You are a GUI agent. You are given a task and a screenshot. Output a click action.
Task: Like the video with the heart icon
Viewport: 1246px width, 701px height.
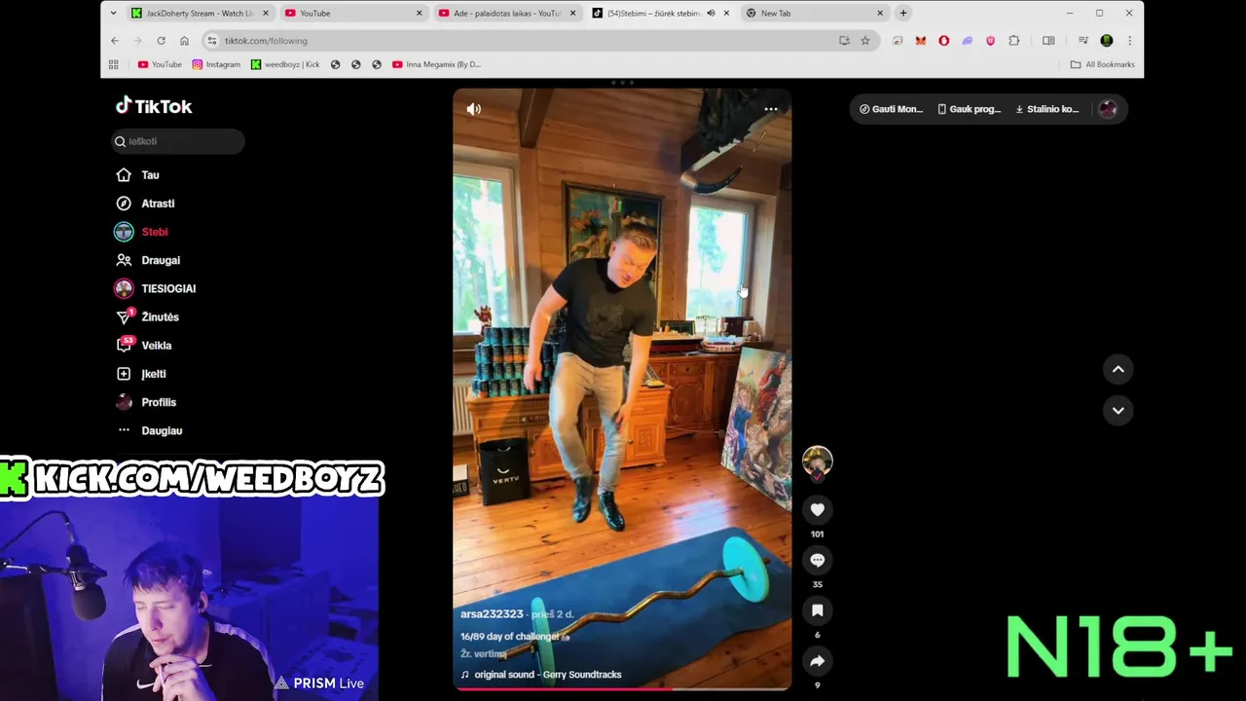(818, 509)
